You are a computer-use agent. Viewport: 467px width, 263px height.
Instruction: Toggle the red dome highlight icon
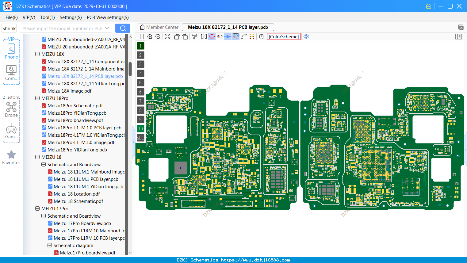(212, 37)
